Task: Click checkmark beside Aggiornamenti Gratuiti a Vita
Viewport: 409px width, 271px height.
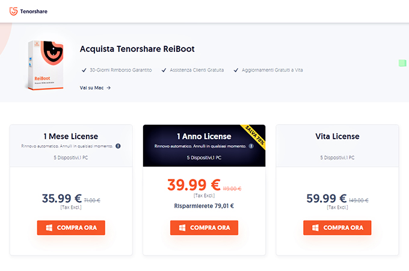Action: click(x=236, y=70)
